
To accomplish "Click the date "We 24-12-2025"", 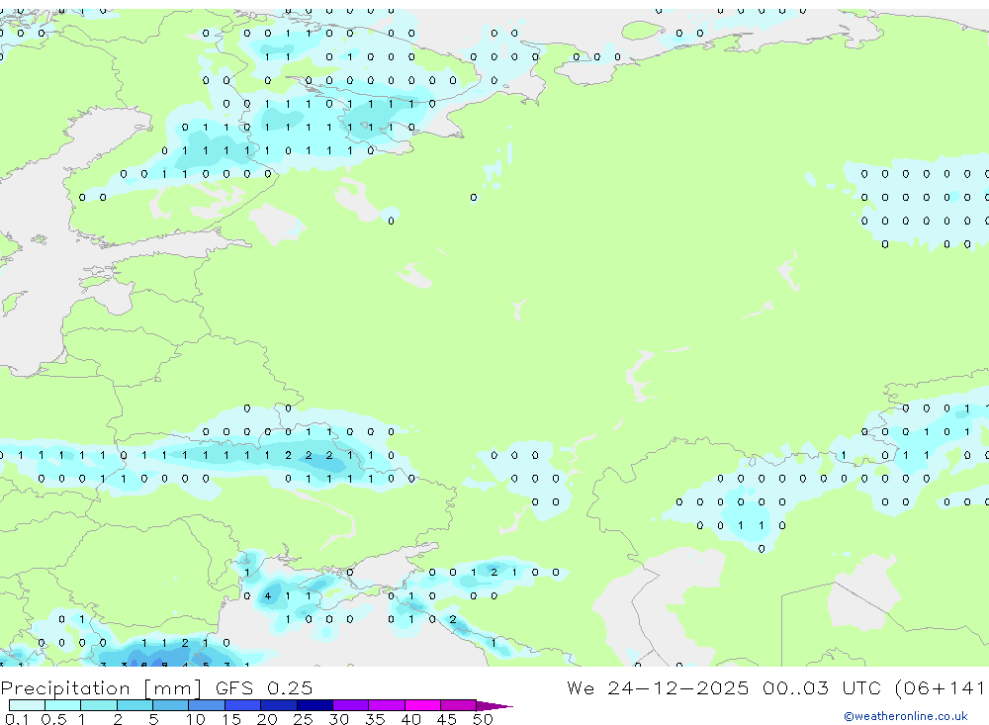I will pos(658,687).
